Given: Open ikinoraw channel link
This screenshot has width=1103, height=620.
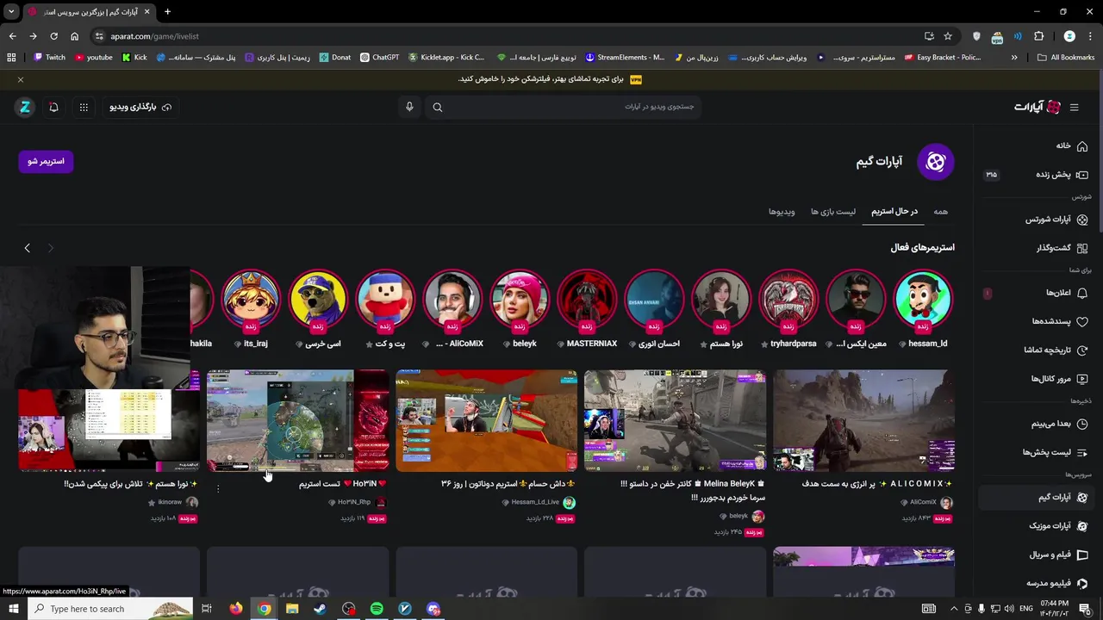Looking at the screenshot, I should 170,502.
